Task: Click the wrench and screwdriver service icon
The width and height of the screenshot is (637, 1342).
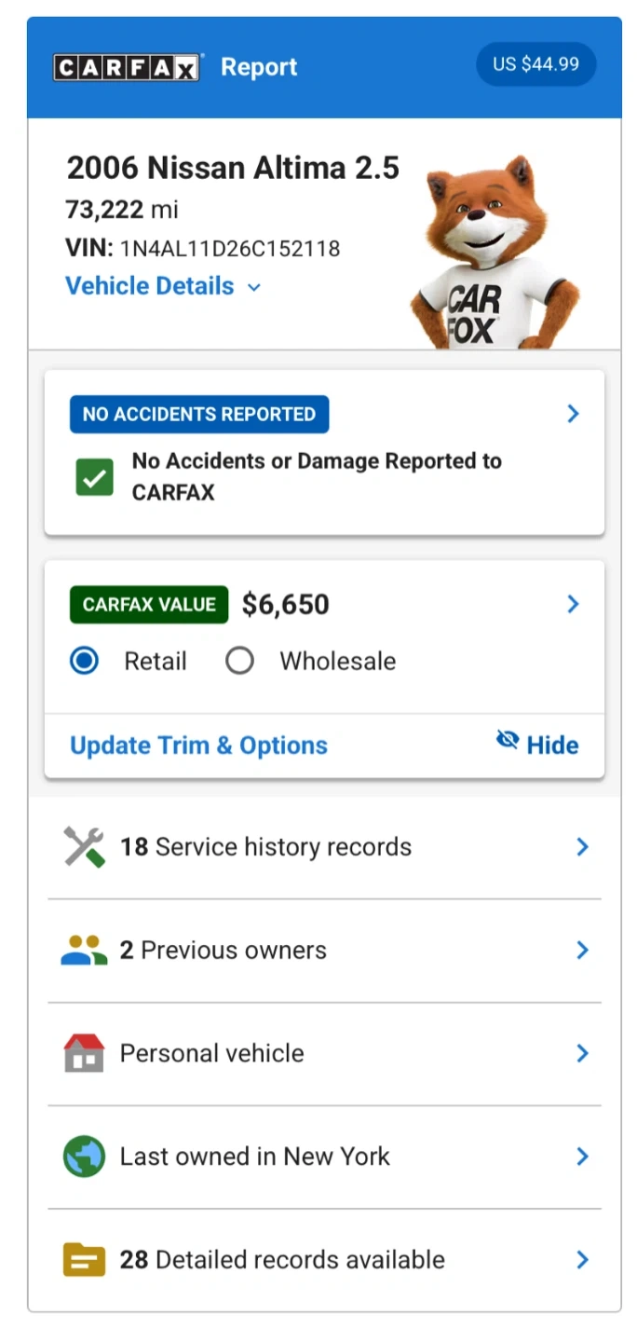Action: pyautogui.click(x=84, y=847)
